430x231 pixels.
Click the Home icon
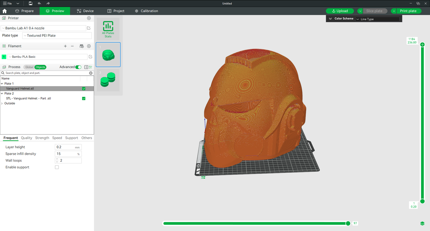[x=5, y=11]
